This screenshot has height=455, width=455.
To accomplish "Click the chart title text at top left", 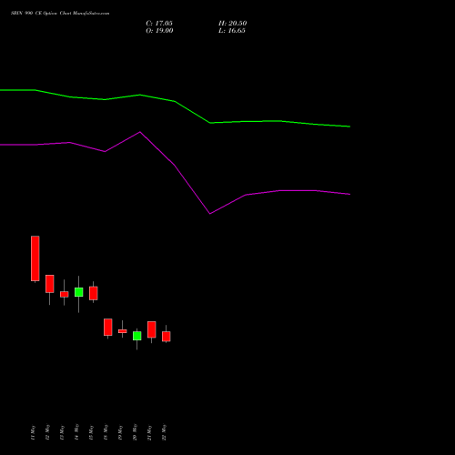I will click(x=60, y=14).
